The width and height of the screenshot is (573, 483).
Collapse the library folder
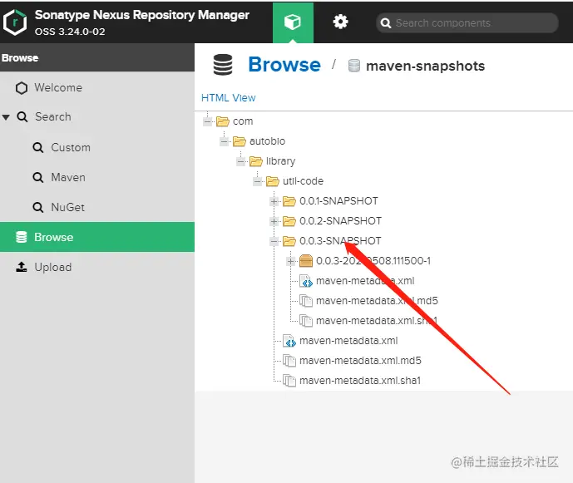pos(241,161)
